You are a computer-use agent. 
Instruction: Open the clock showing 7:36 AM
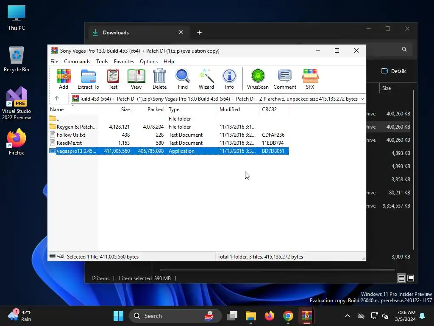pos(405,316)
